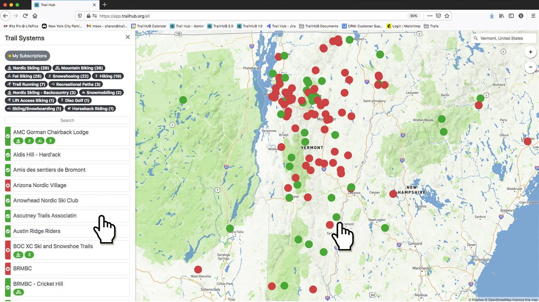Filter by Trail Running (7)
The width and height of the screenshot is (539, 302).
(26, 84)
